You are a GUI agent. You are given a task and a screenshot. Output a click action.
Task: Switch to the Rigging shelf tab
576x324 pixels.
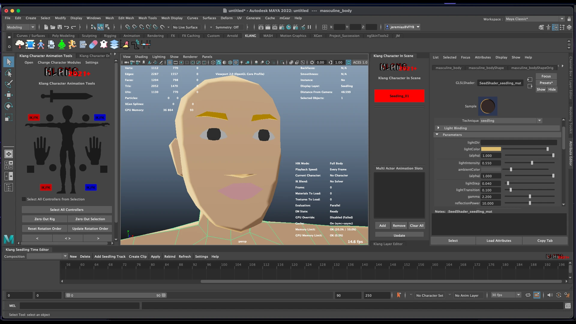coord(110,36)
